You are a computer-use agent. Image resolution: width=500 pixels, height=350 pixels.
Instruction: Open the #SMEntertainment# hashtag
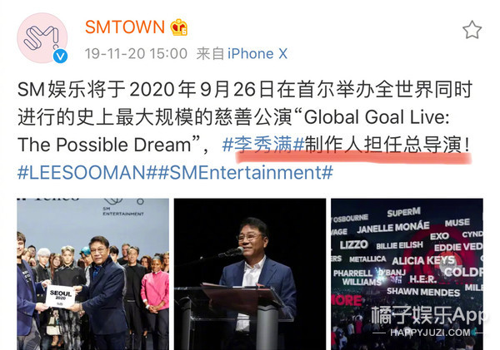coord(245,172)
